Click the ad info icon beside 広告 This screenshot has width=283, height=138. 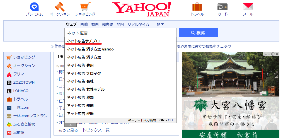click(x=273, y=54)
